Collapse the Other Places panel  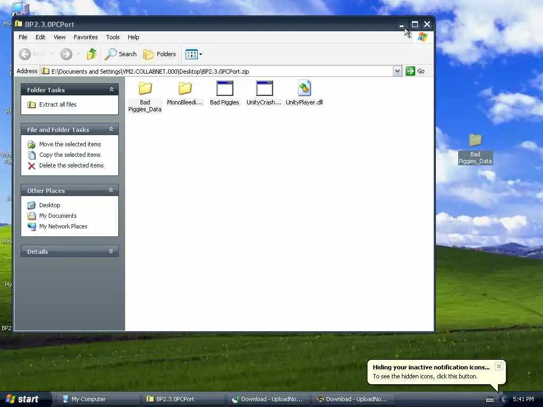[x=111, y=190]
